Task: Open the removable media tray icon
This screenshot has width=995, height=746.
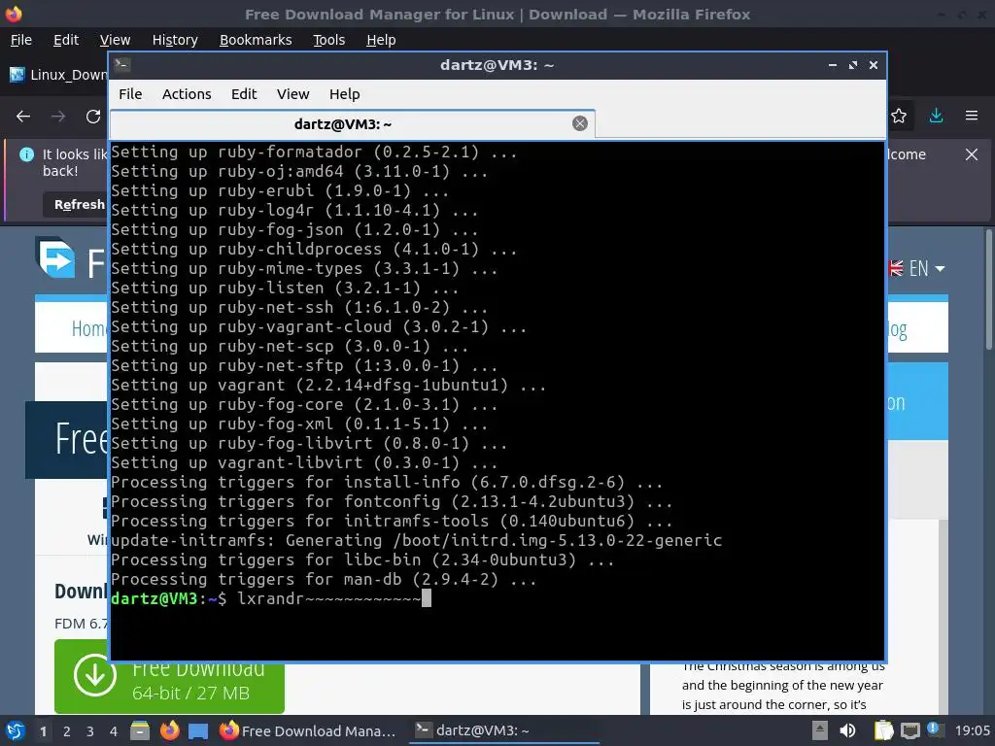Action: pyautogui.click(x=819, y=730)
